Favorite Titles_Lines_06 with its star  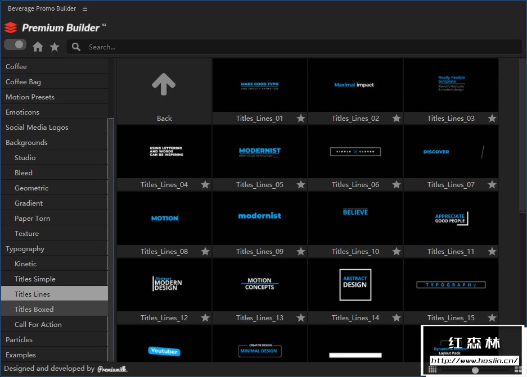point(397,184)
